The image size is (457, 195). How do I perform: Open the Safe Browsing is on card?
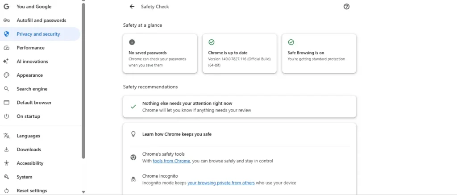pyautogui.click(x=319, y=54)
